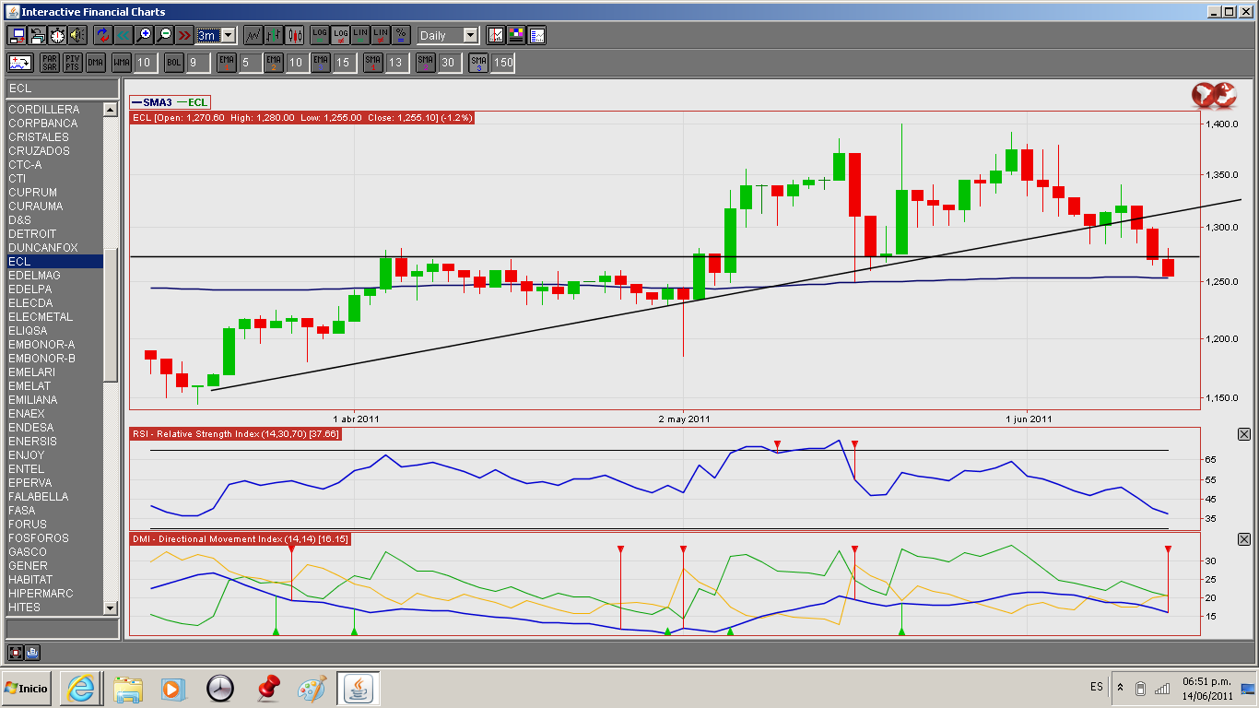
Task: Toggle the percent scale button
Action: click(x=401, y=35)
